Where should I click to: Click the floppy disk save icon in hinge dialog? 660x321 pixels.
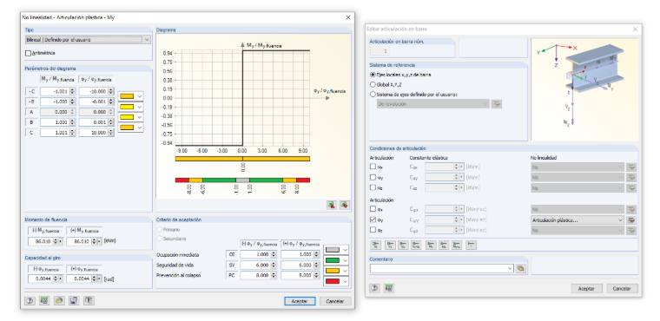coord(74,300)
